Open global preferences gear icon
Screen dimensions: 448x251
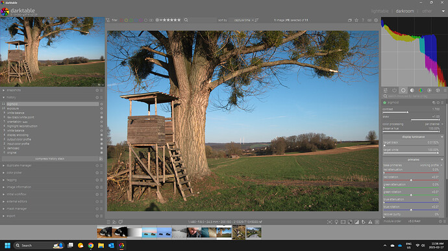(x=376, y=20)
